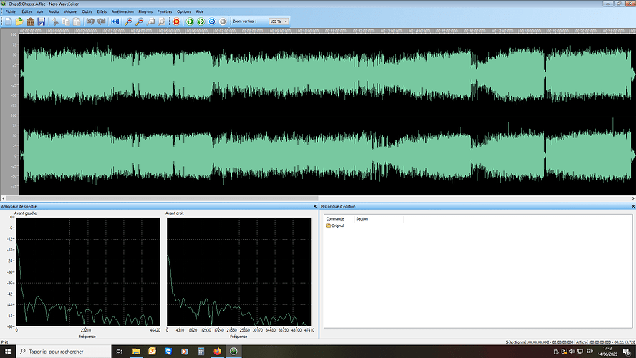The width and height of the screenshot is (636, 358).
Task: Click the Avant droit spectrum graph
Action: tap(239, 271)
